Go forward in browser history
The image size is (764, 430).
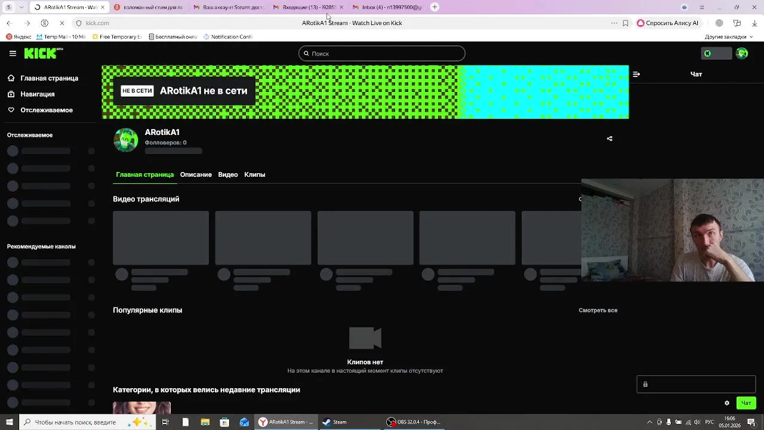coord(27,23)
